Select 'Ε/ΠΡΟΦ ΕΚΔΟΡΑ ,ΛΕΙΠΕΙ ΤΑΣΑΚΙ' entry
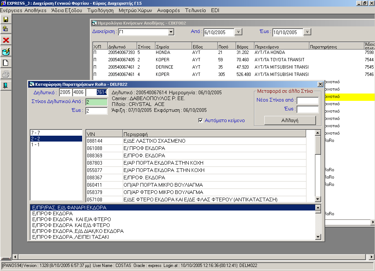Screen dimensions: 375x271 click(173, 237)
